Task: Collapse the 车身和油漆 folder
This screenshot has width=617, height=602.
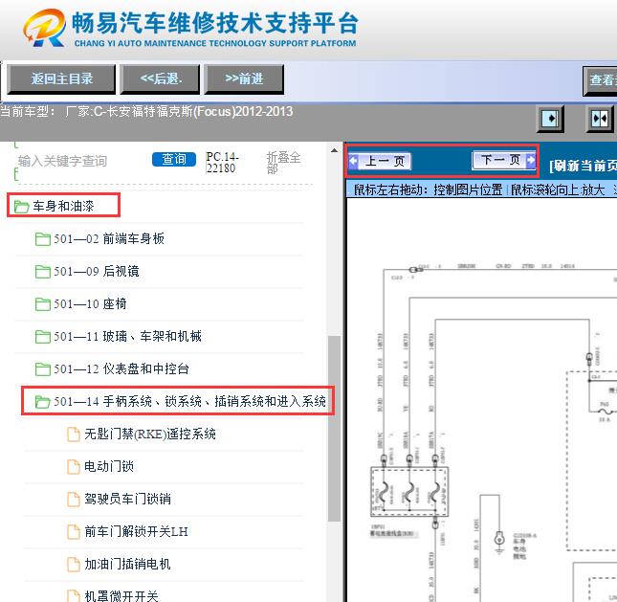Action: (63, 206)
